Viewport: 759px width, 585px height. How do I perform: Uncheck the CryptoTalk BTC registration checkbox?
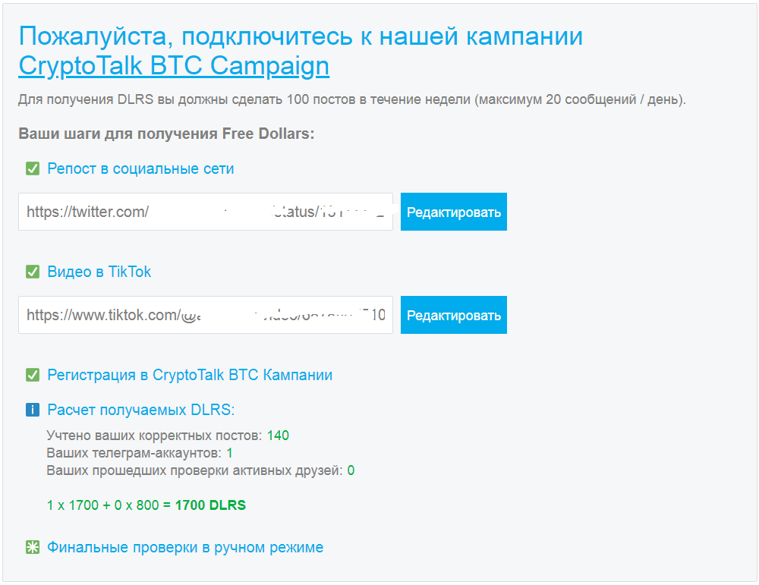(32, 375)
